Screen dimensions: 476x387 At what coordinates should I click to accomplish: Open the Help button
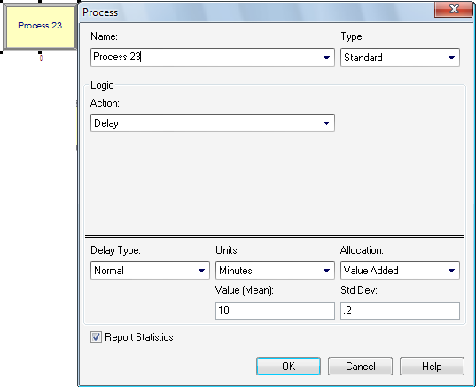coord(432,366)
